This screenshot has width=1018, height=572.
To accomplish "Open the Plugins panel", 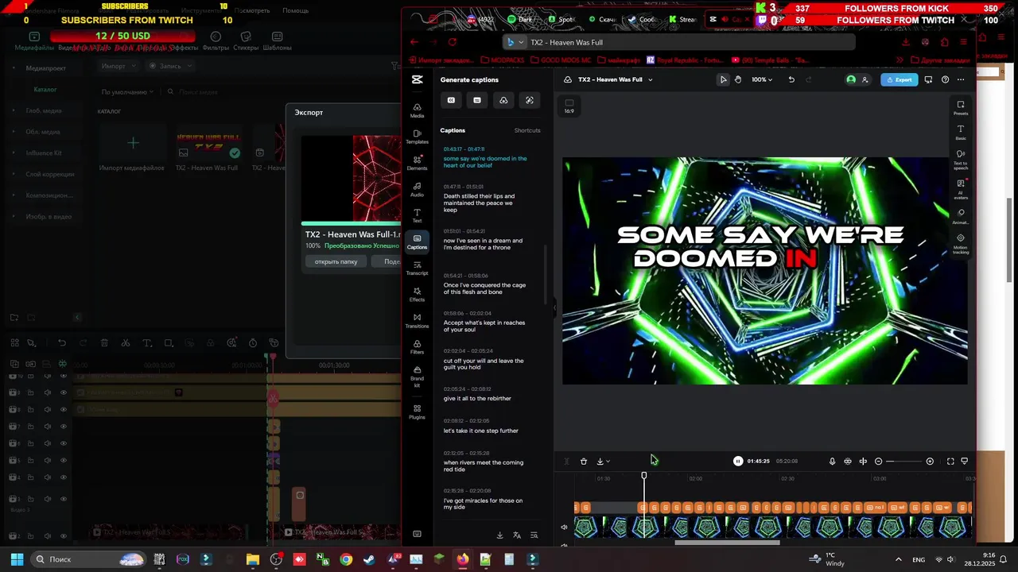I will click(x=417, y=411).
